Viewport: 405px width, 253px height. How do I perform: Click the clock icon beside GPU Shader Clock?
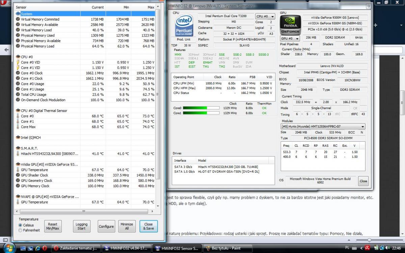18,175
